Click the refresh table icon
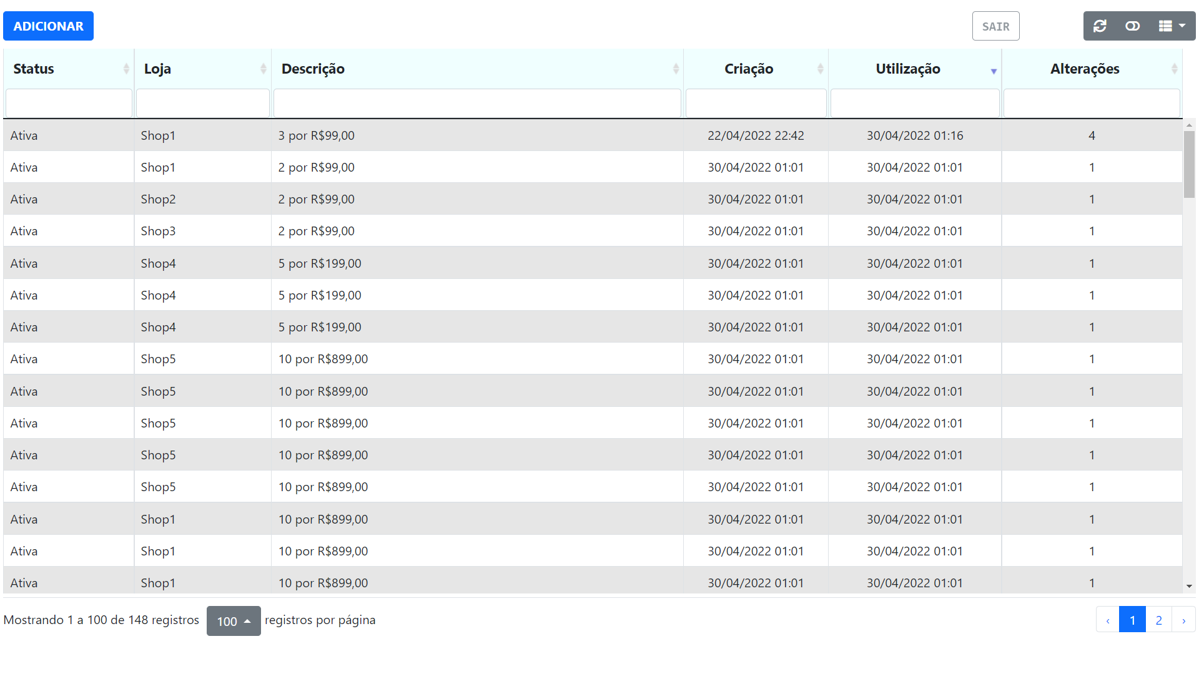Screen dimensions: 1199x674 1100,26
